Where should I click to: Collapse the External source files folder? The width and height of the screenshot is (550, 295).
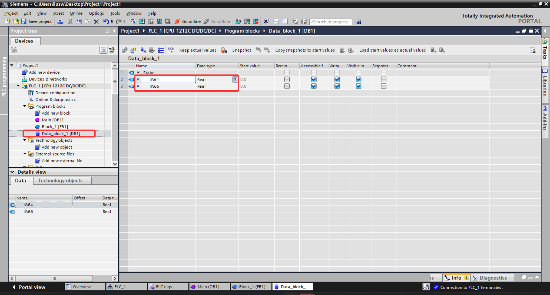tap(25, 154)
